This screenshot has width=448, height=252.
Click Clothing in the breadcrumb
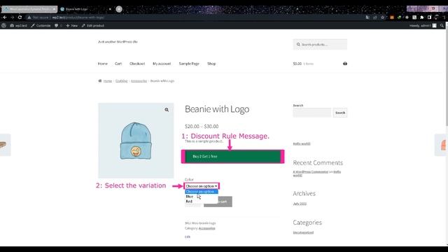(121, 81)
